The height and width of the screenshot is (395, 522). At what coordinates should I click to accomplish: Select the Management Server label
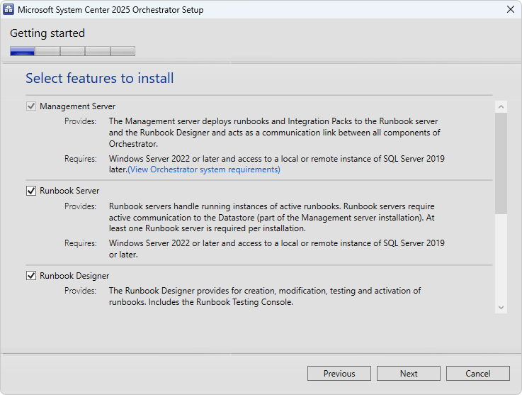pos(78,106)
